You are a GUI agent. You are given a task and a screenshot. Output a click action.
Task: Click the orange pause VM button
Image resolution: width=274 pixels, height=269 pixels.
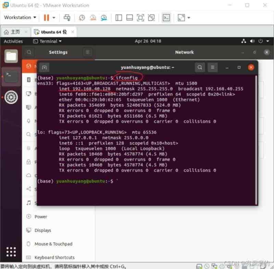tap(46, 18)
